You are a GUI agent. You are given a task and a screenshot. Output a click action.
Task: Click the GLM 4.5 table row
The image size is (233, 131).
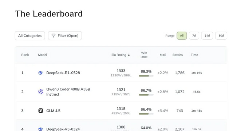click(121, 111)
